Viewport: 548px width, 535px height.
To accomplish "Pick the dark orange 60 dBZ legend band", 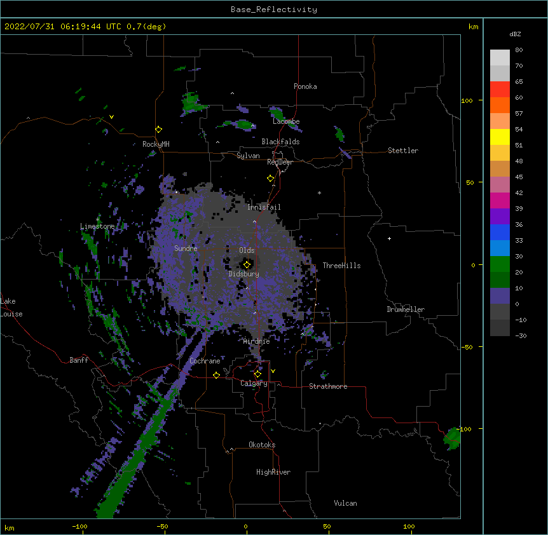I will pyautogui.click(x=500, y=105).
